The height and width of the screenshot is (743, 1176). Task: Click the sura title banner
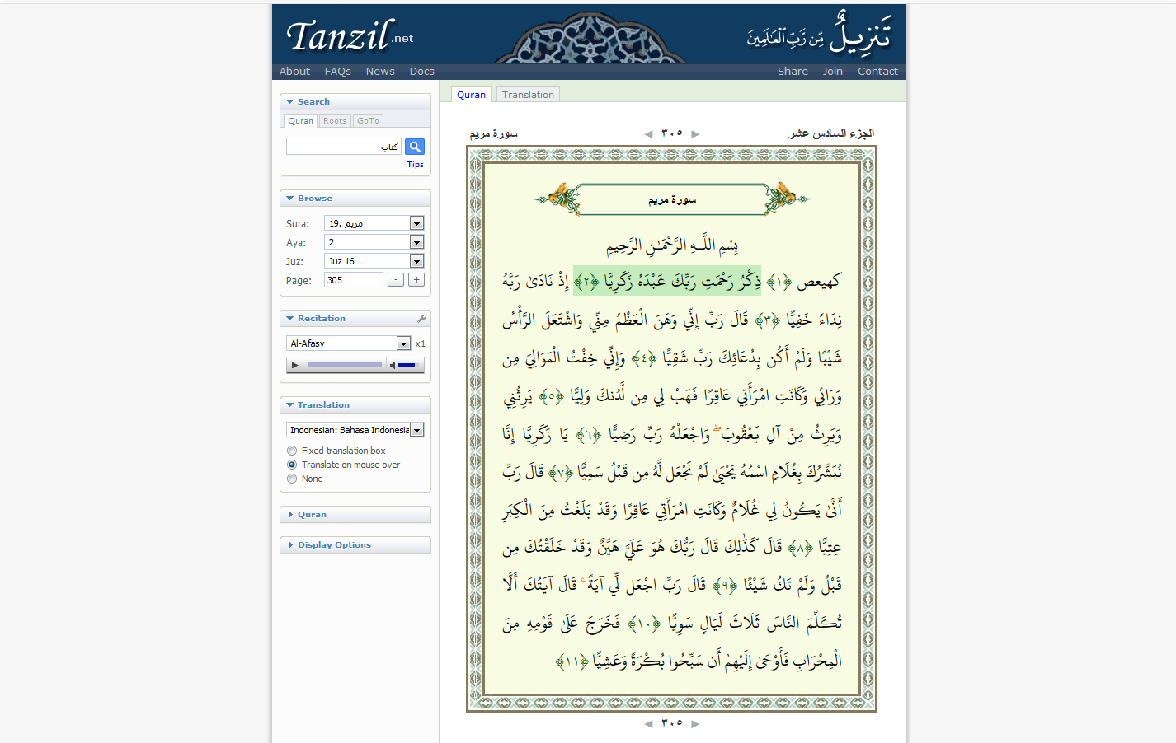point(672,199)
